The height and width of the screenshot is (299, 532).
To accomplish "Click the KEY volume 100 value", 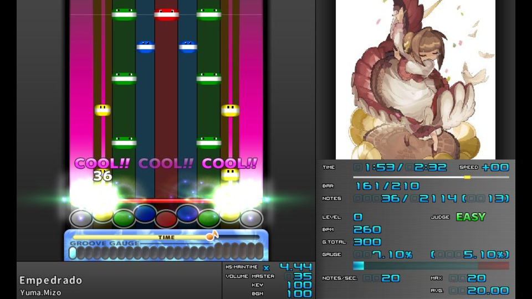I will click(300, 285).
